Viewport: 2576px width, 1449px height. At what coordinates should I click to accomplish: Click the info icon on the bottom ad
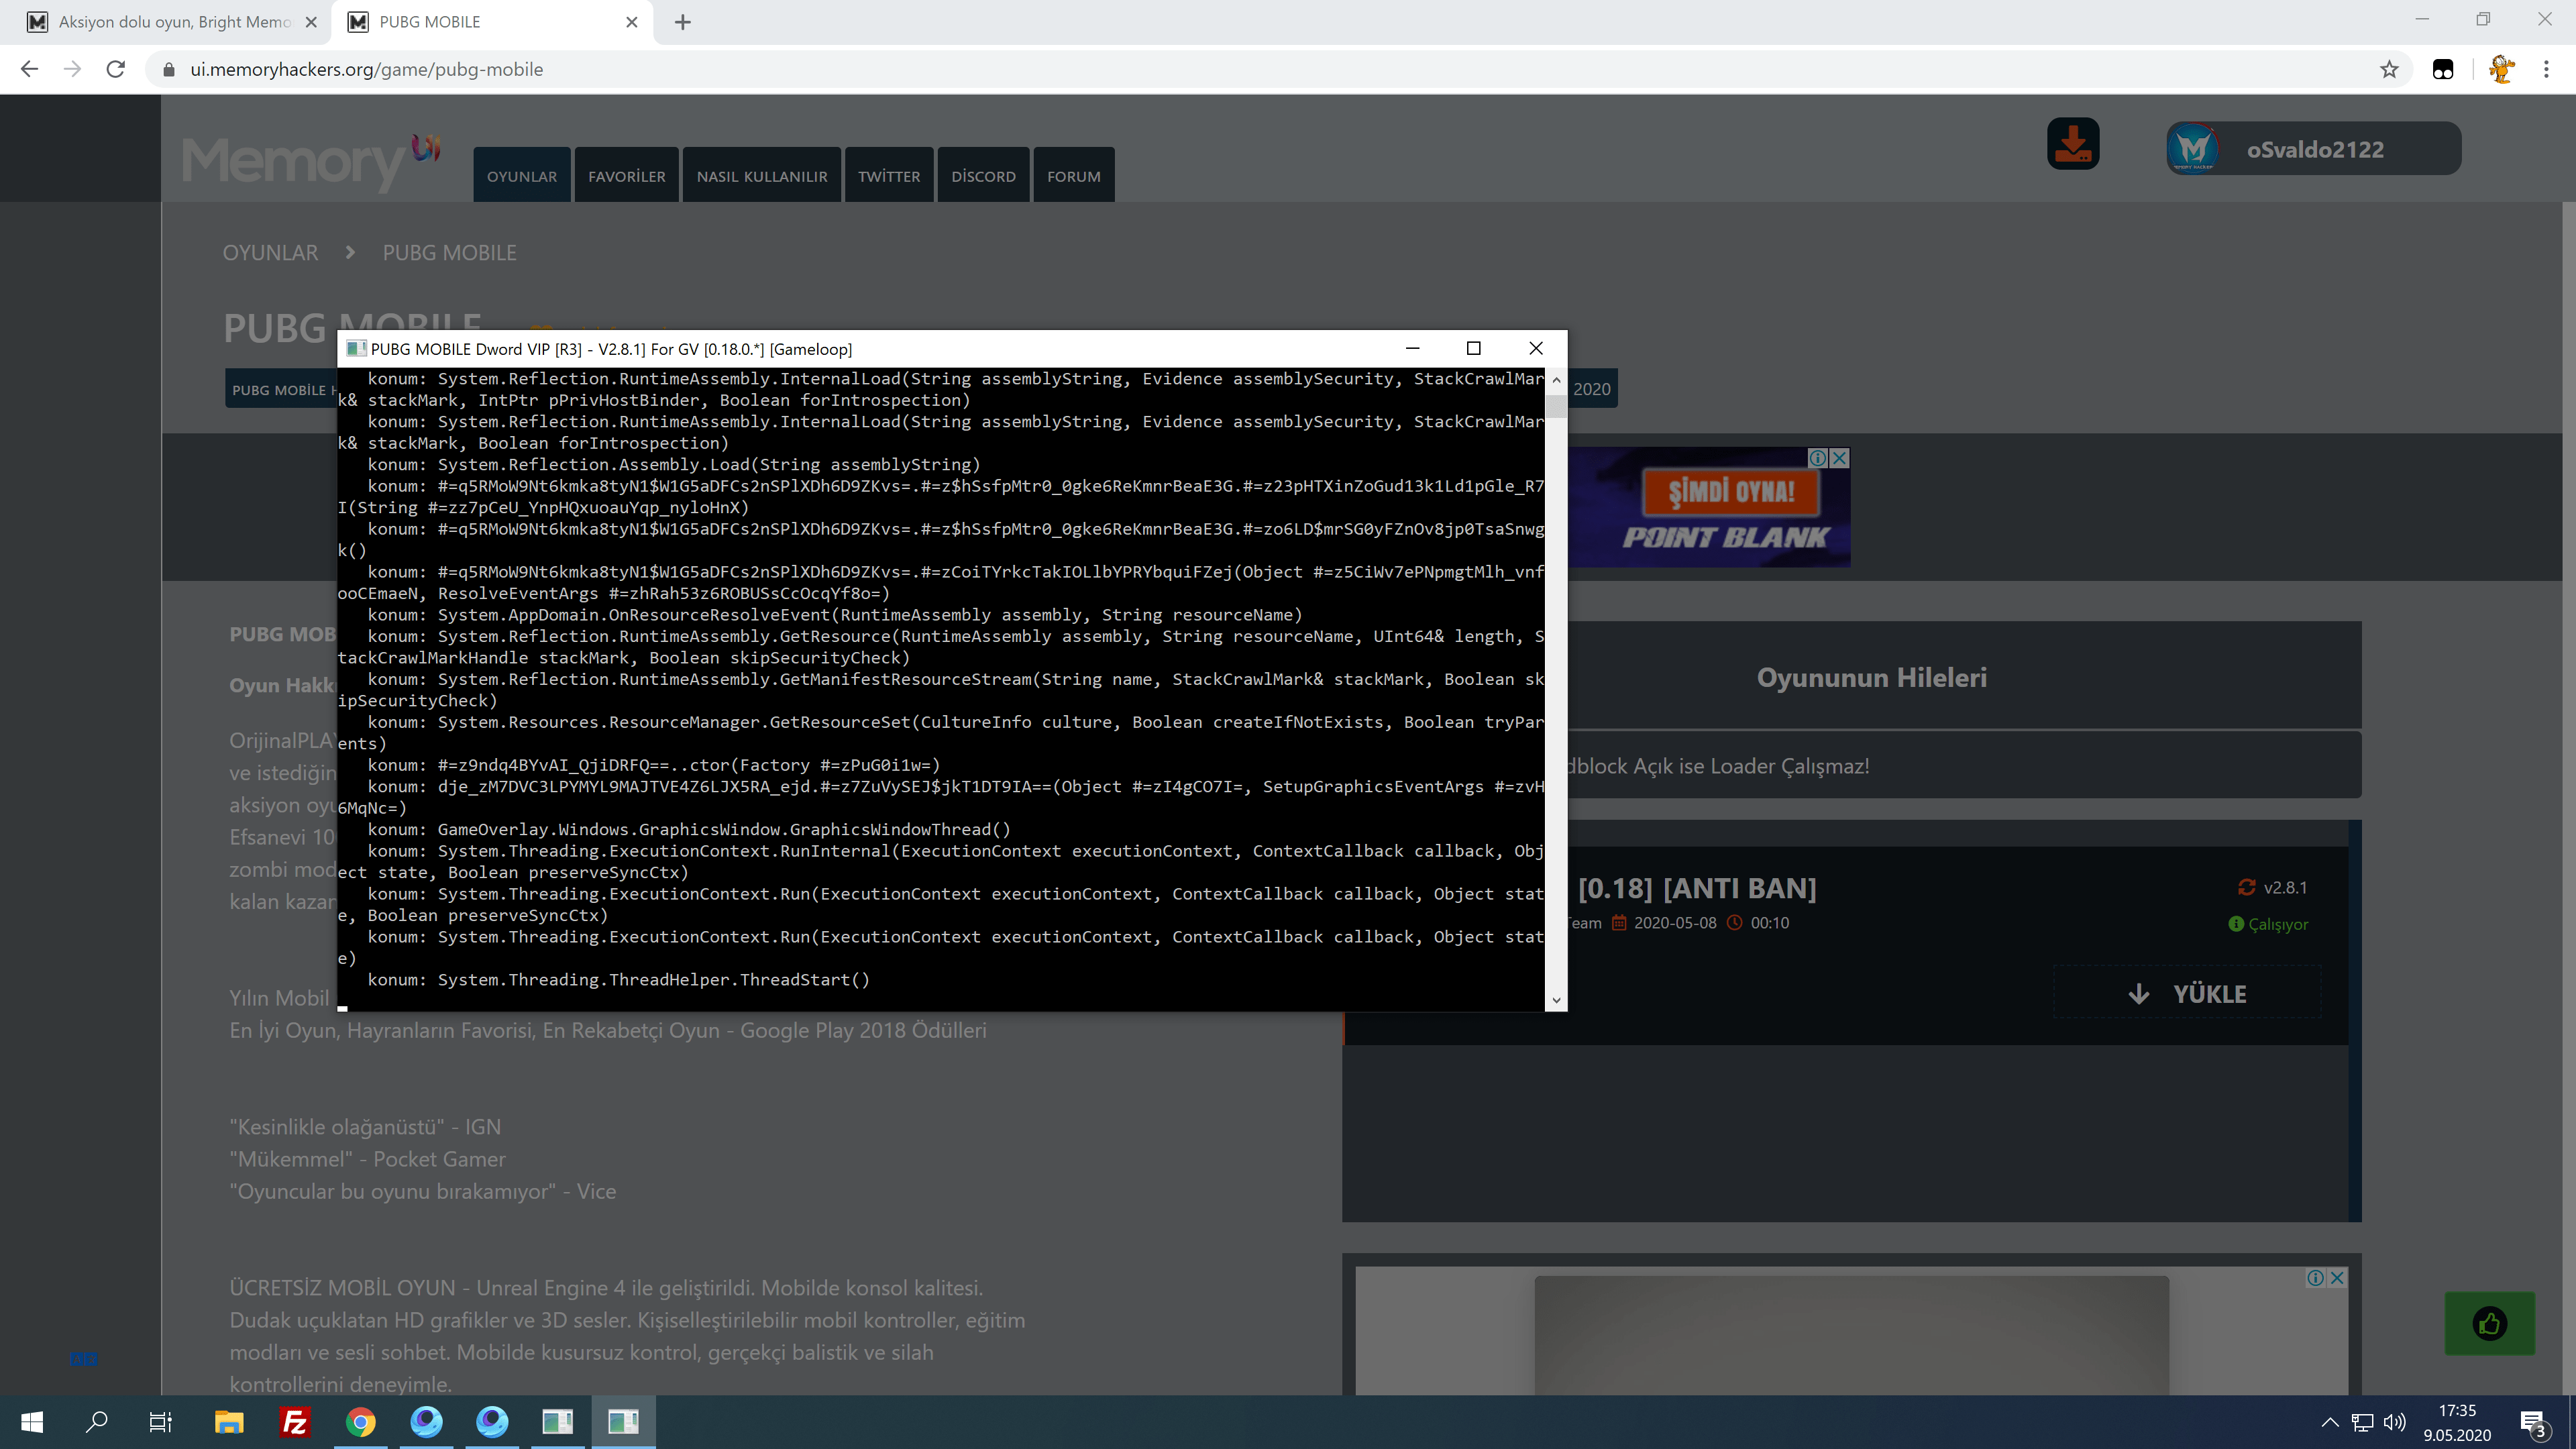[2315, 1277]
